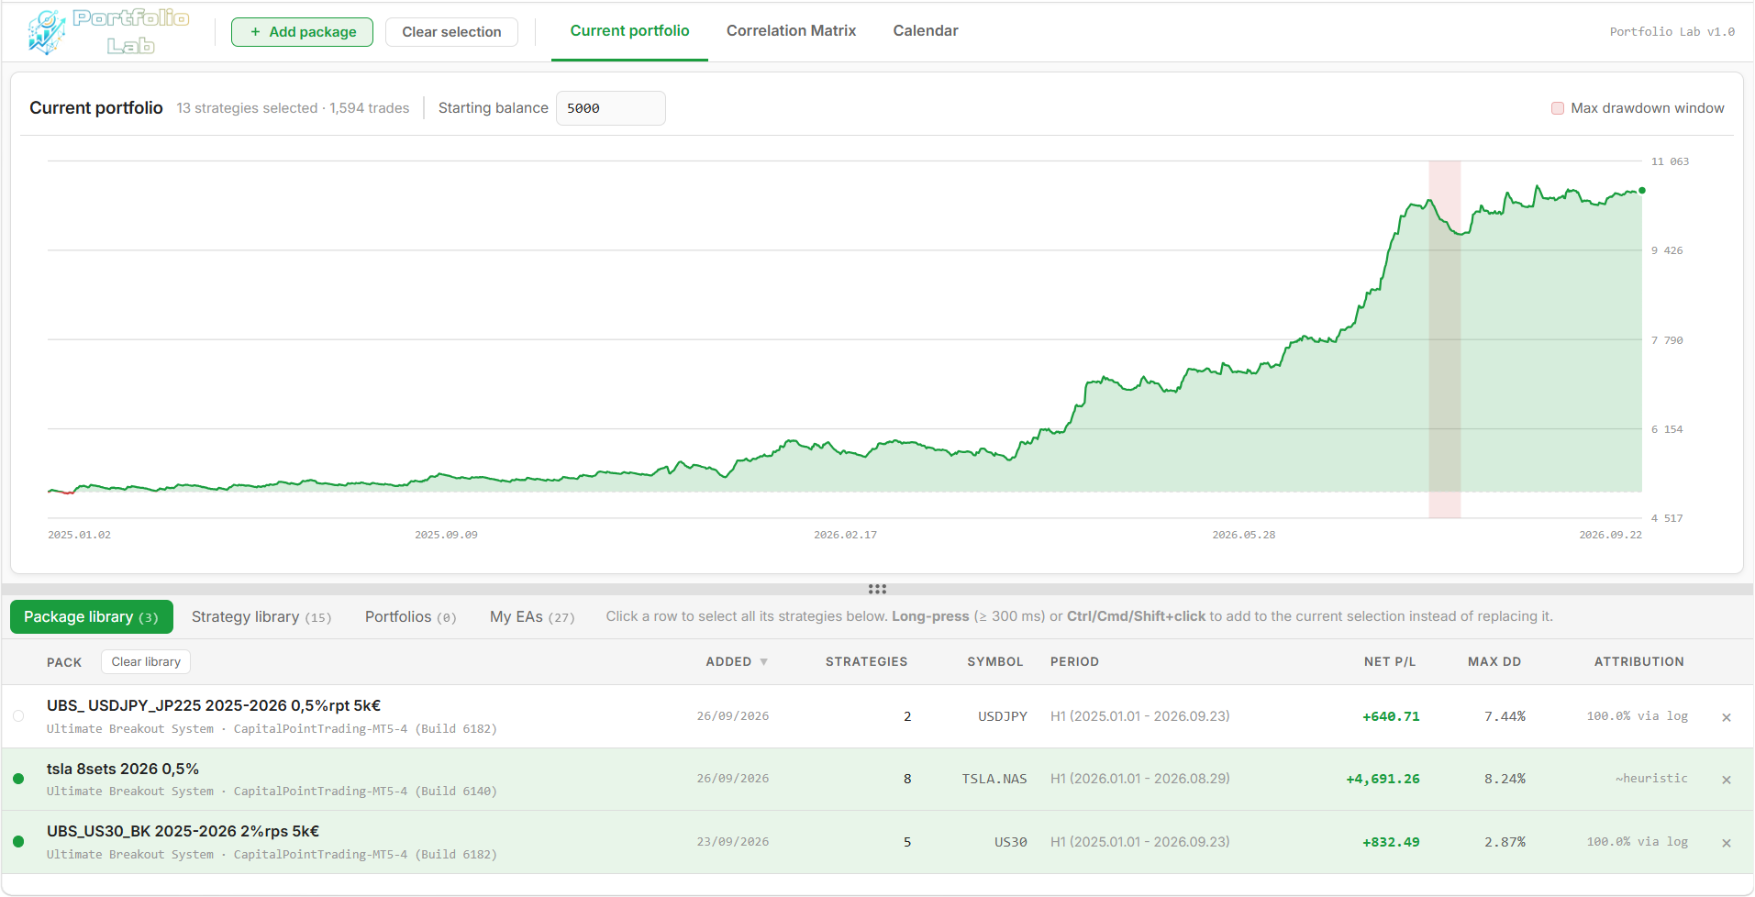This screenshot has width=1755, height=897.
Task: Select the tsla 8sets 2026 0,5% package name
Action: point(123,770)
